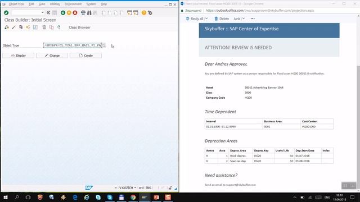Click the Activate wand icon in Class Builder
Image resolution: width=360 pixels, height=202 pixels.
pos(13,27)
